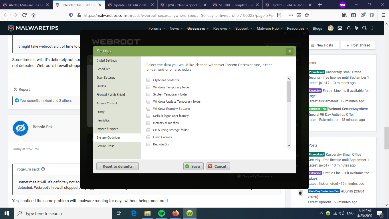Close the Settings dialog with X
This screenshot has width=389, height=219.
[290, 51]
